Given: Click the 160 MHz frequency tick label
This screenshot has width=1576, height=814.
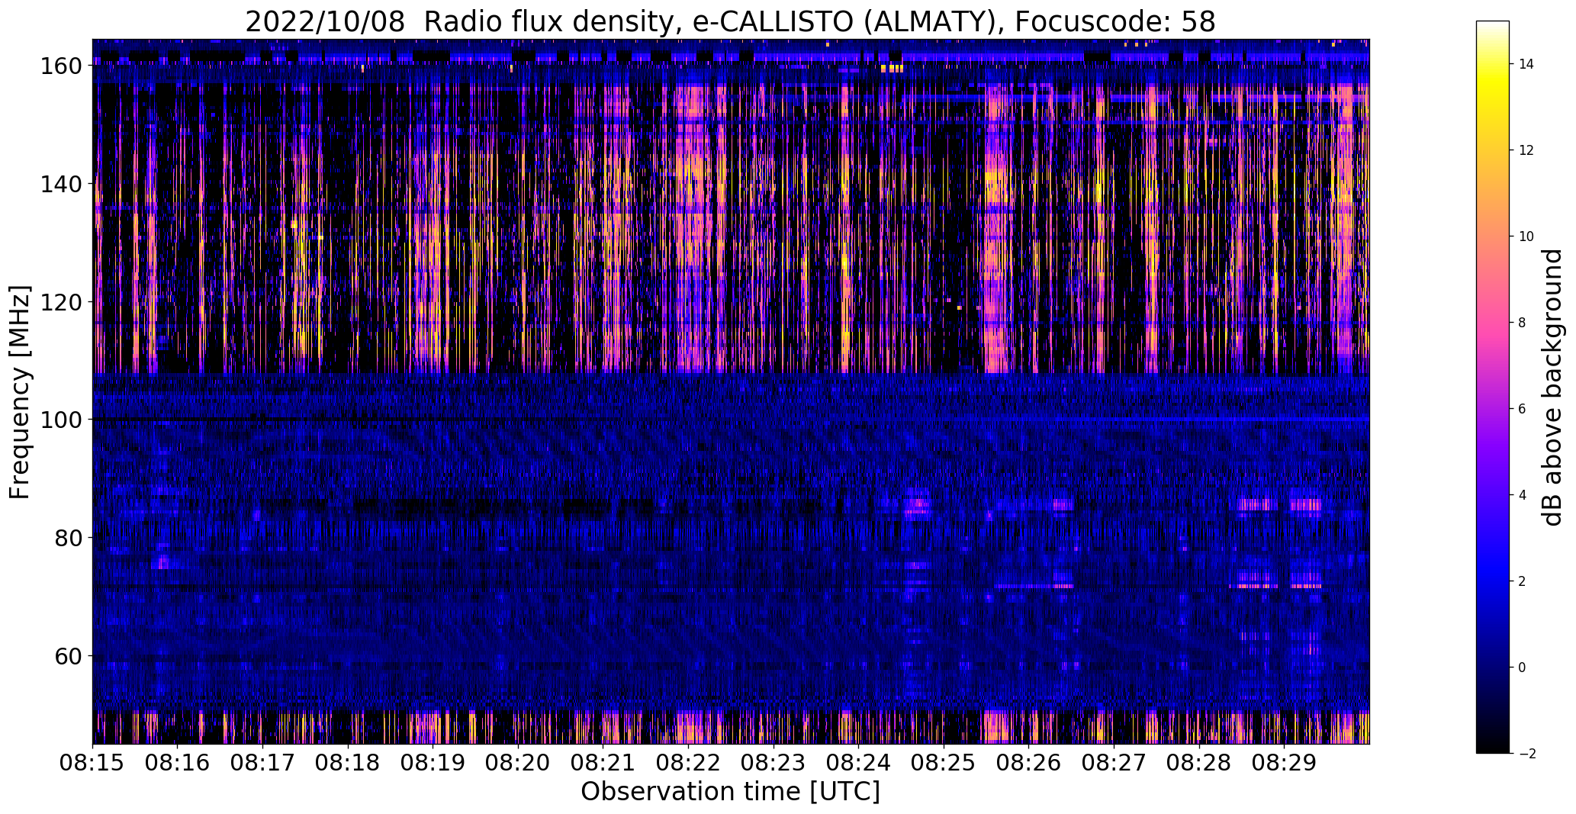Looking at the screenshot, I should click(x=61, y=66).
